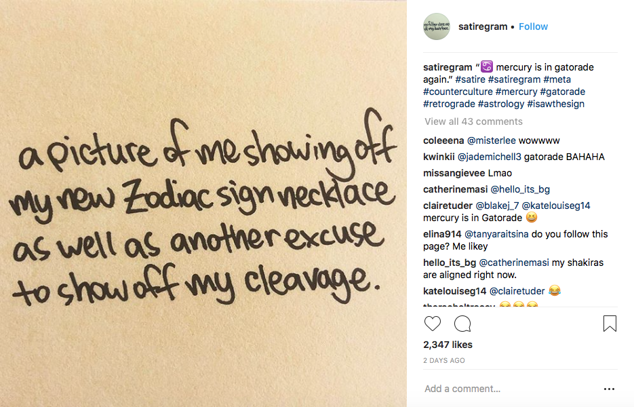
Task: Open the satiregram username in header
Action: (483, 26)
